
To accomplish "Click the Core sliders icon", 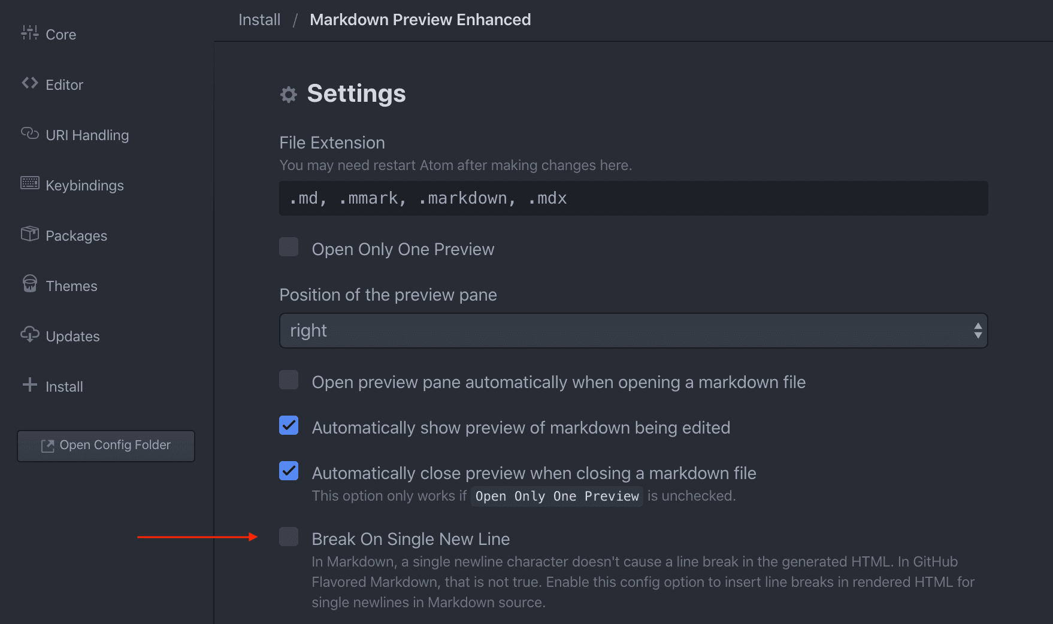I will pyautogui.click(x=29, y=33).
